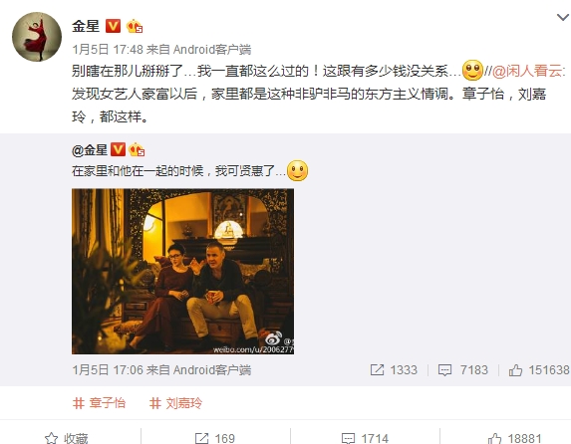This screenshot has height=444, width=571.
Task: Expand the post options chevron menu
Action: (x=563, y=17)
